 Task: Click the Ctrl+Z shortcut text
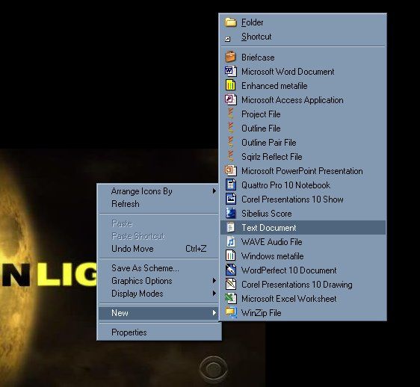coord(196,249)
